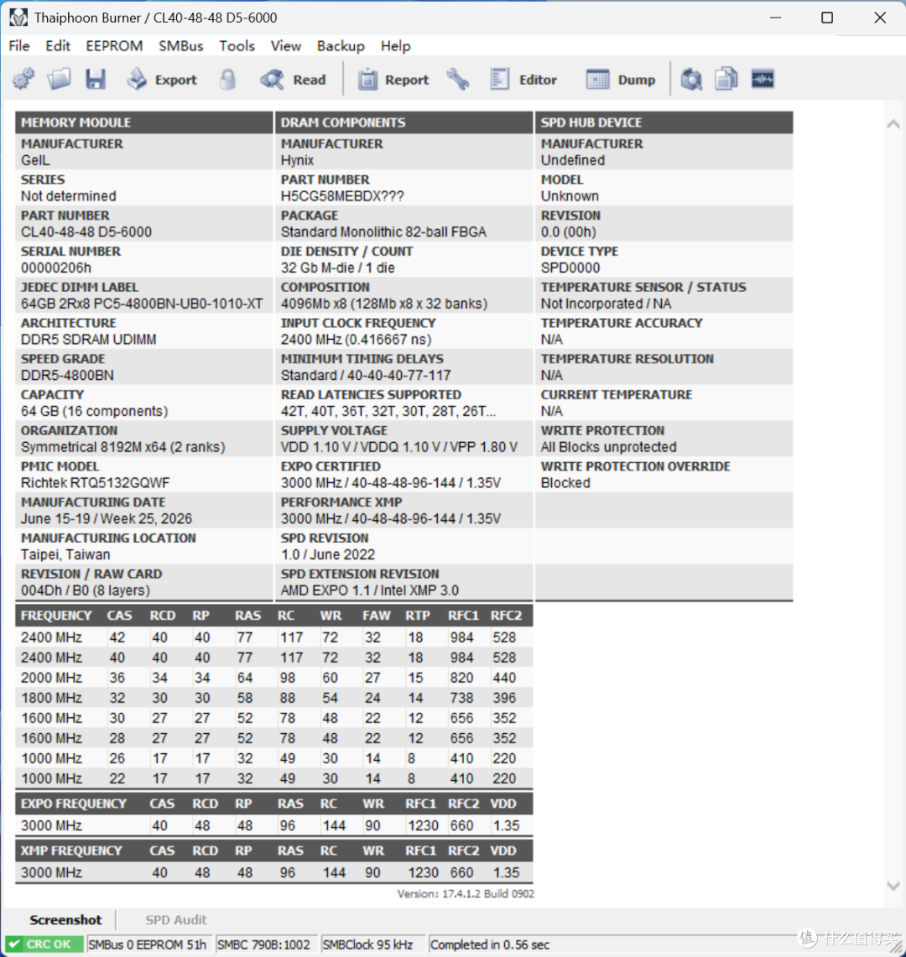The image size is (906, 957).
Task: Switch to the Screenshot tab
Action: 65,920
